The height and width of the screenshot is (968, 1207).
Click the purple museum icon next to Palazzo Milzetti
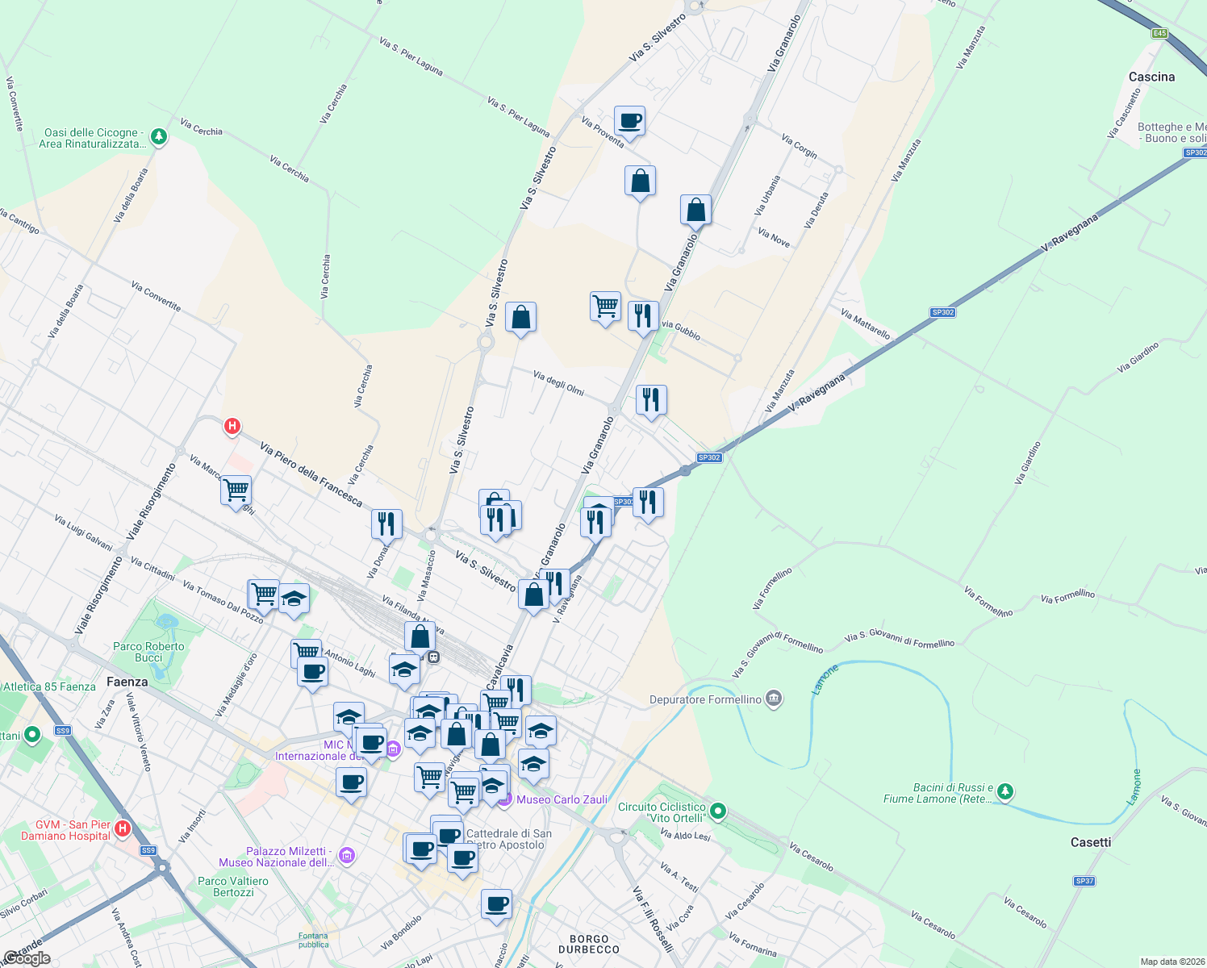(x=346, y=855)
